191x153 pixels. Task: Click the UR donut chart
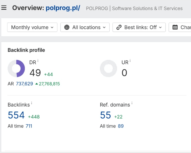tap(108, 68)
